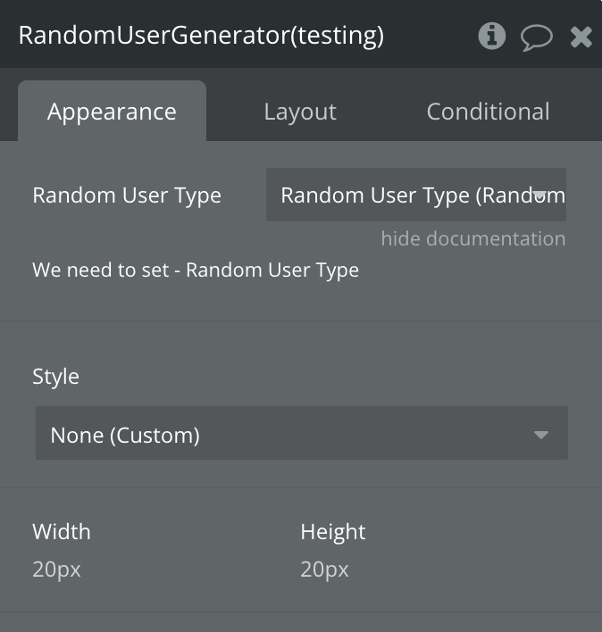Viewport: 602px width, 632px height.
Task: Click the Random User Type field label
Action: [x=127, y=195]
